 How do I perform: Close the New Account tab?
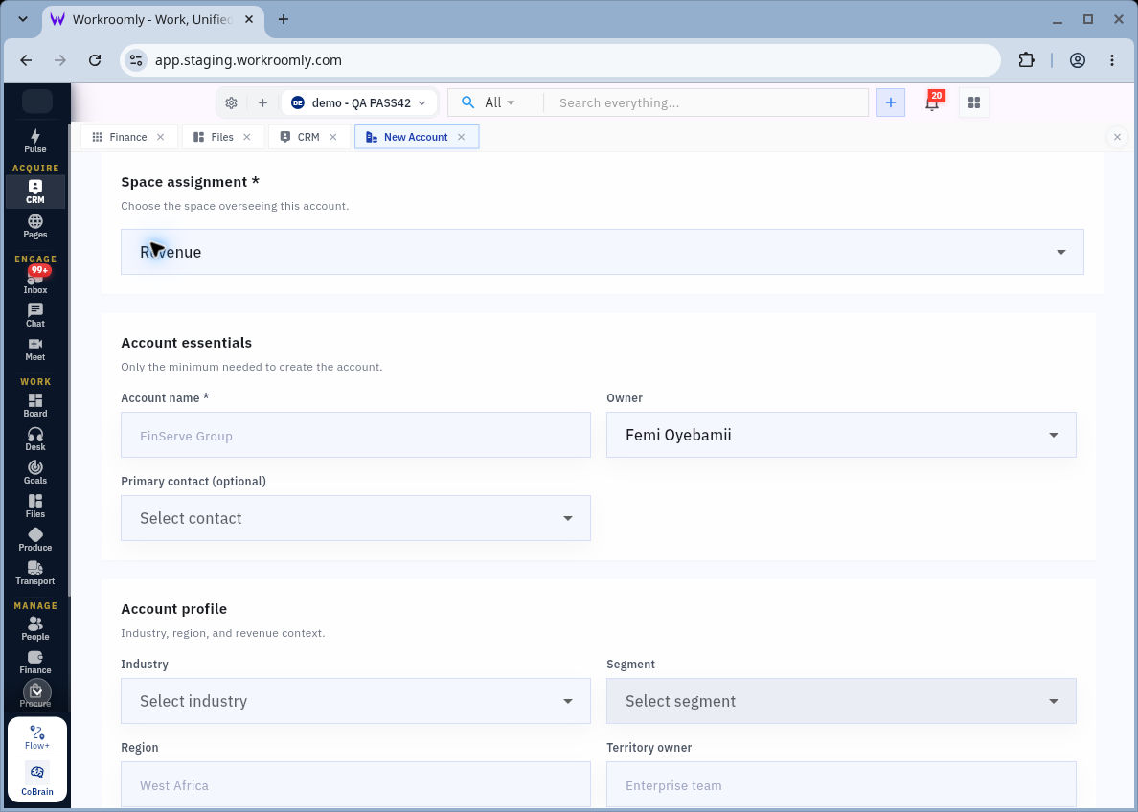coord(461,137)
